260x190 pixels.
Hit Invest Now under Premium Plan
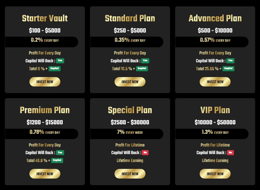[45, 174]
